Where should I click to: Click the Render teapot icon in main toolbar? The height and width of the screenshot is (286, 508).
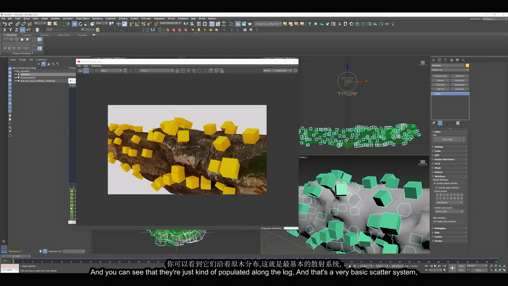tap(250, 24)
